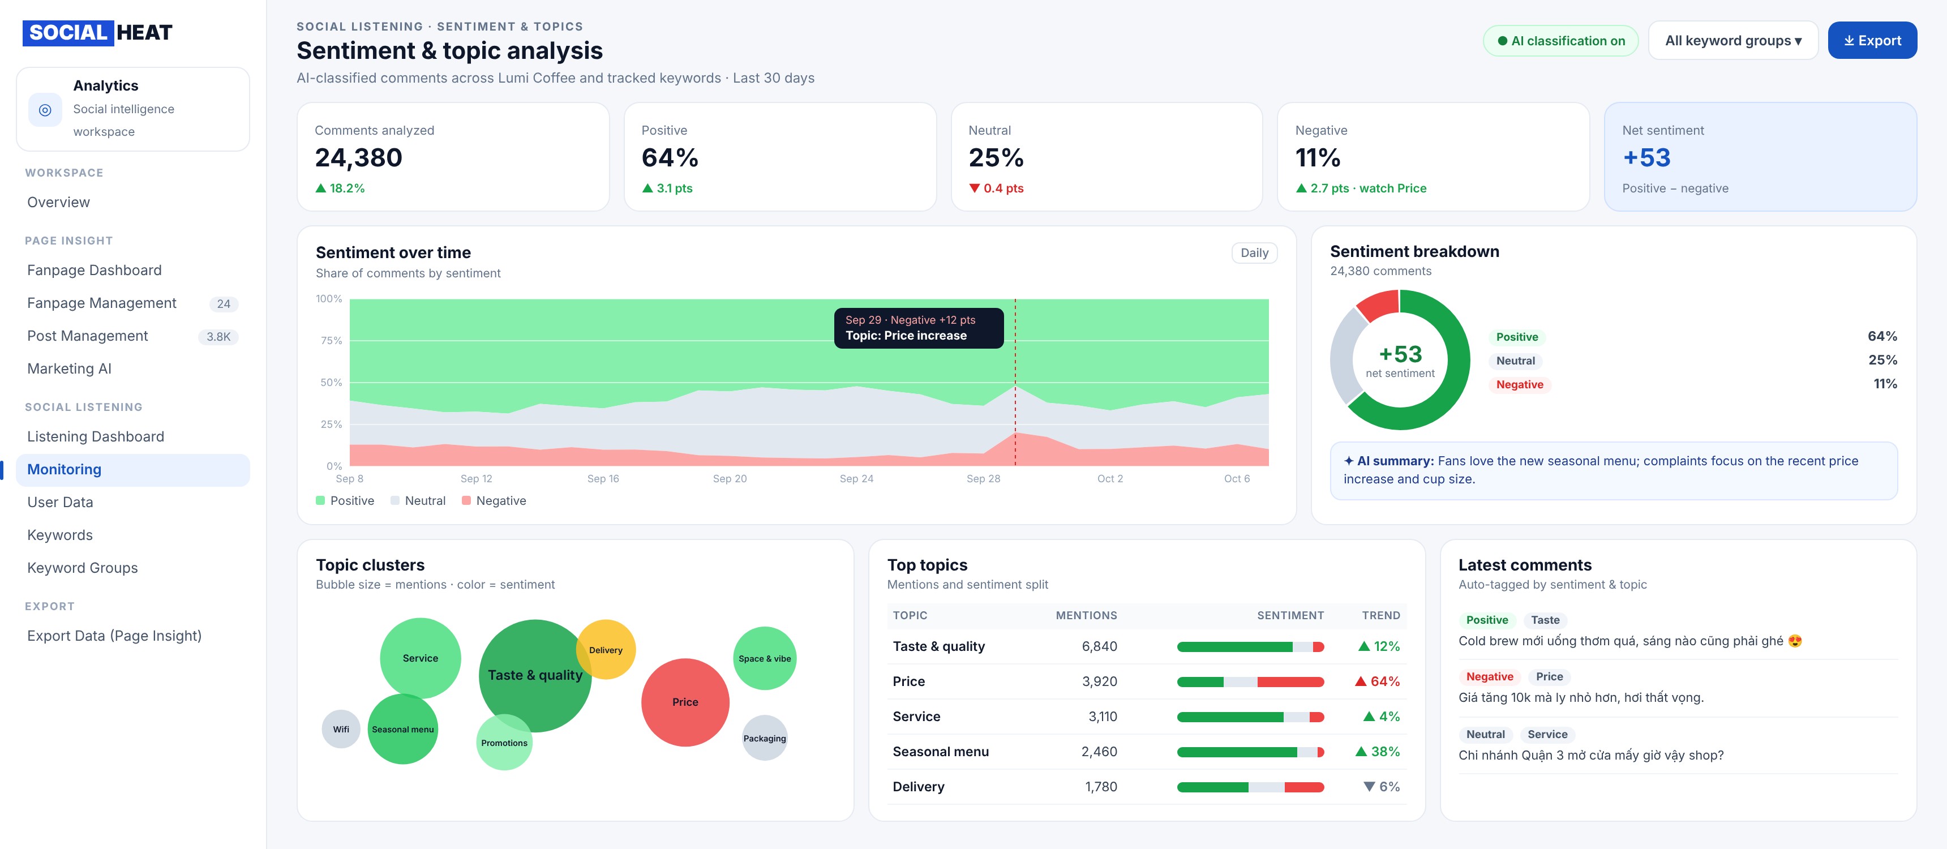Go to Fanpage Dashboard
Image resolution: width=1947 pixels, height=849 pixels.
pyautogui.click(x=133, y=270)
